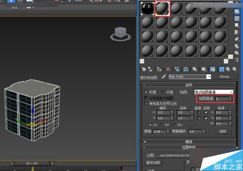Click the Go Forward to Sibling icon
243x171 pixels.
(x=234, y=69)
